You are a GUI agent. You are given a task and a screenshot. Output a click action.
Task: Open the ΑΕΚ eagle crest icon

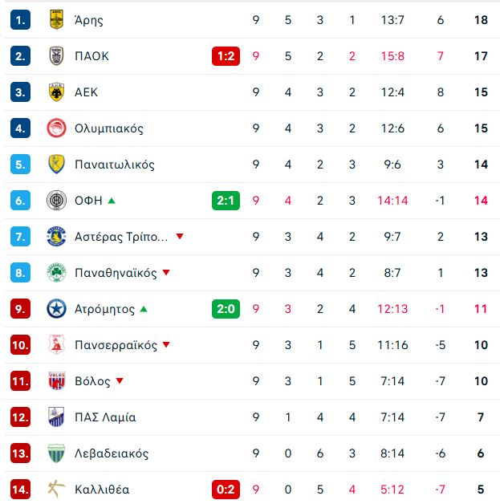click(56, 92)
